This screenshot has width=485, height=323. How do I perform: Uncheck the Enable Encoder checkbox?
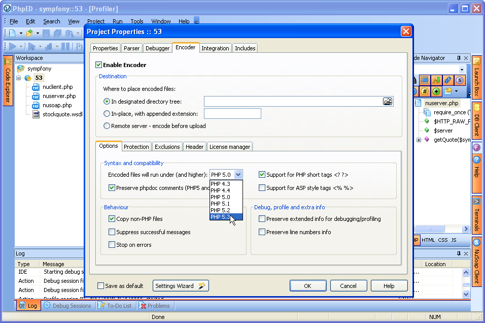(x=99, y=65)
